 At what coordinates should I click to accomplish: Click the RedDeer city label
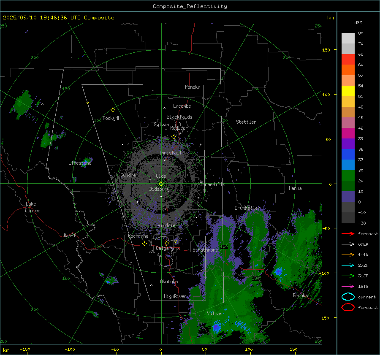point(179,128)
